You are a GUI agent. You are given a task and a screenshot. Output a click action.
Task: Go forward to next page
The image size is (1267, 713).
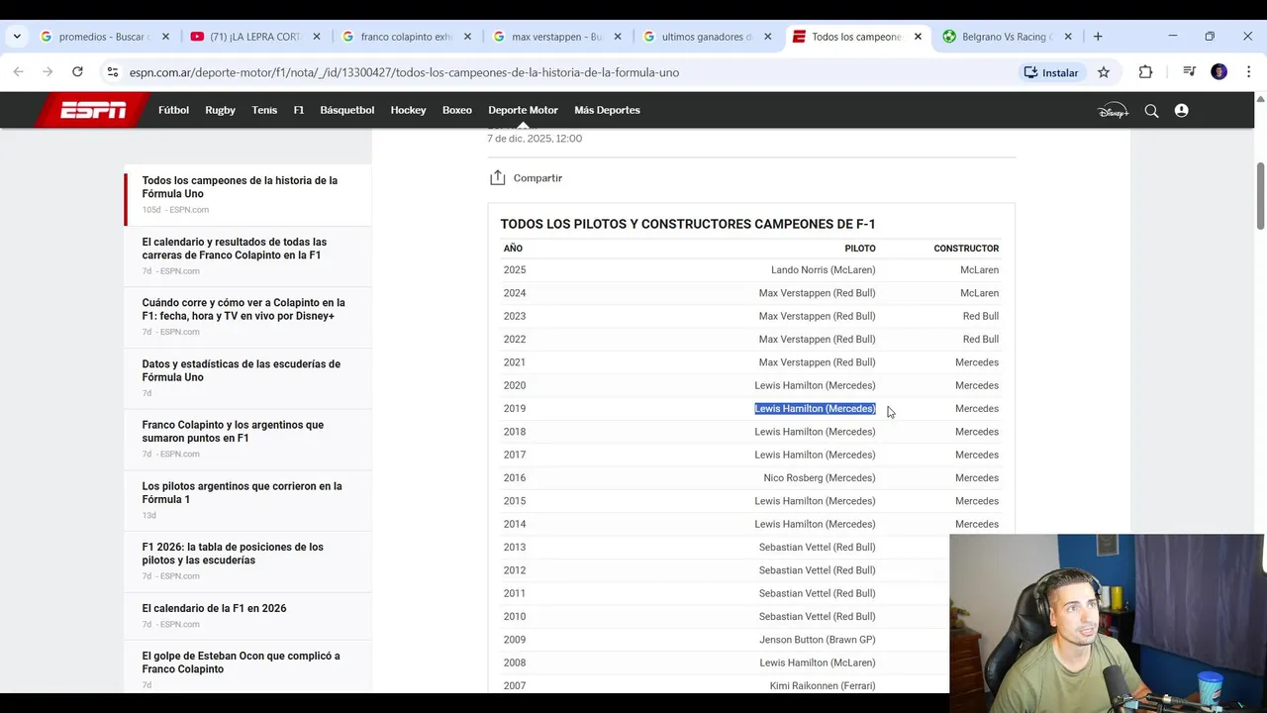coord(48,72)
